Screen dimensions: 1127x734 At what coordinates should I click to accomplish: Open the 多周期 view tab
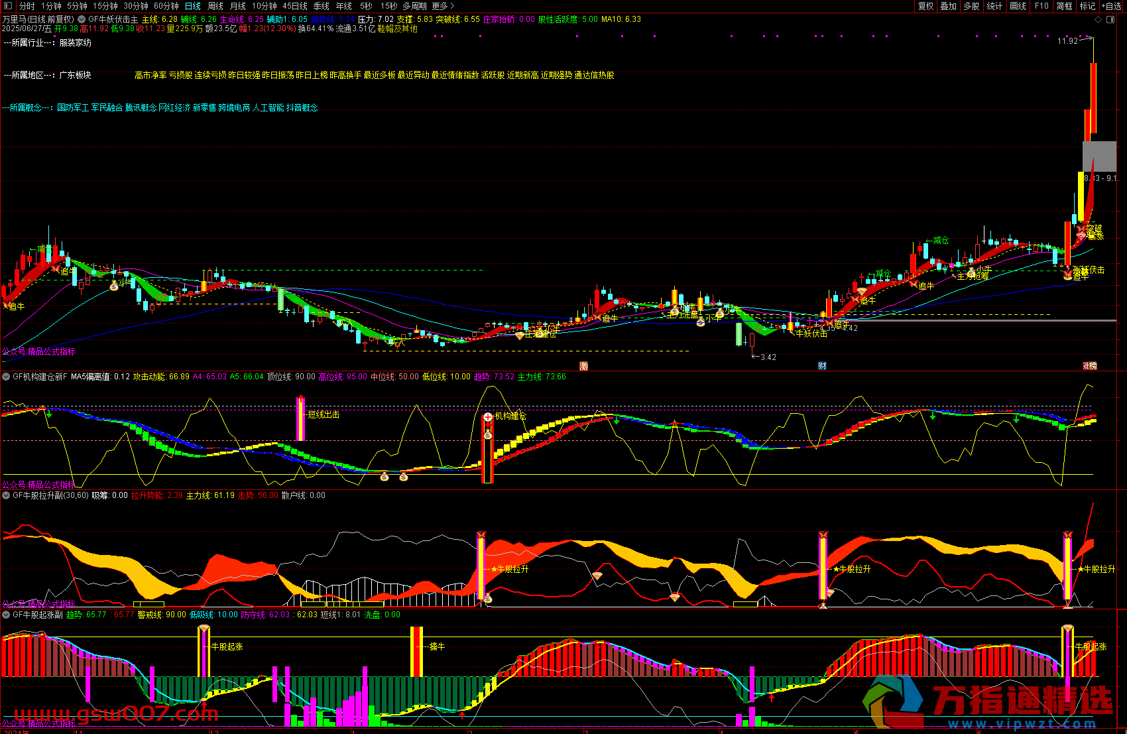415,6
